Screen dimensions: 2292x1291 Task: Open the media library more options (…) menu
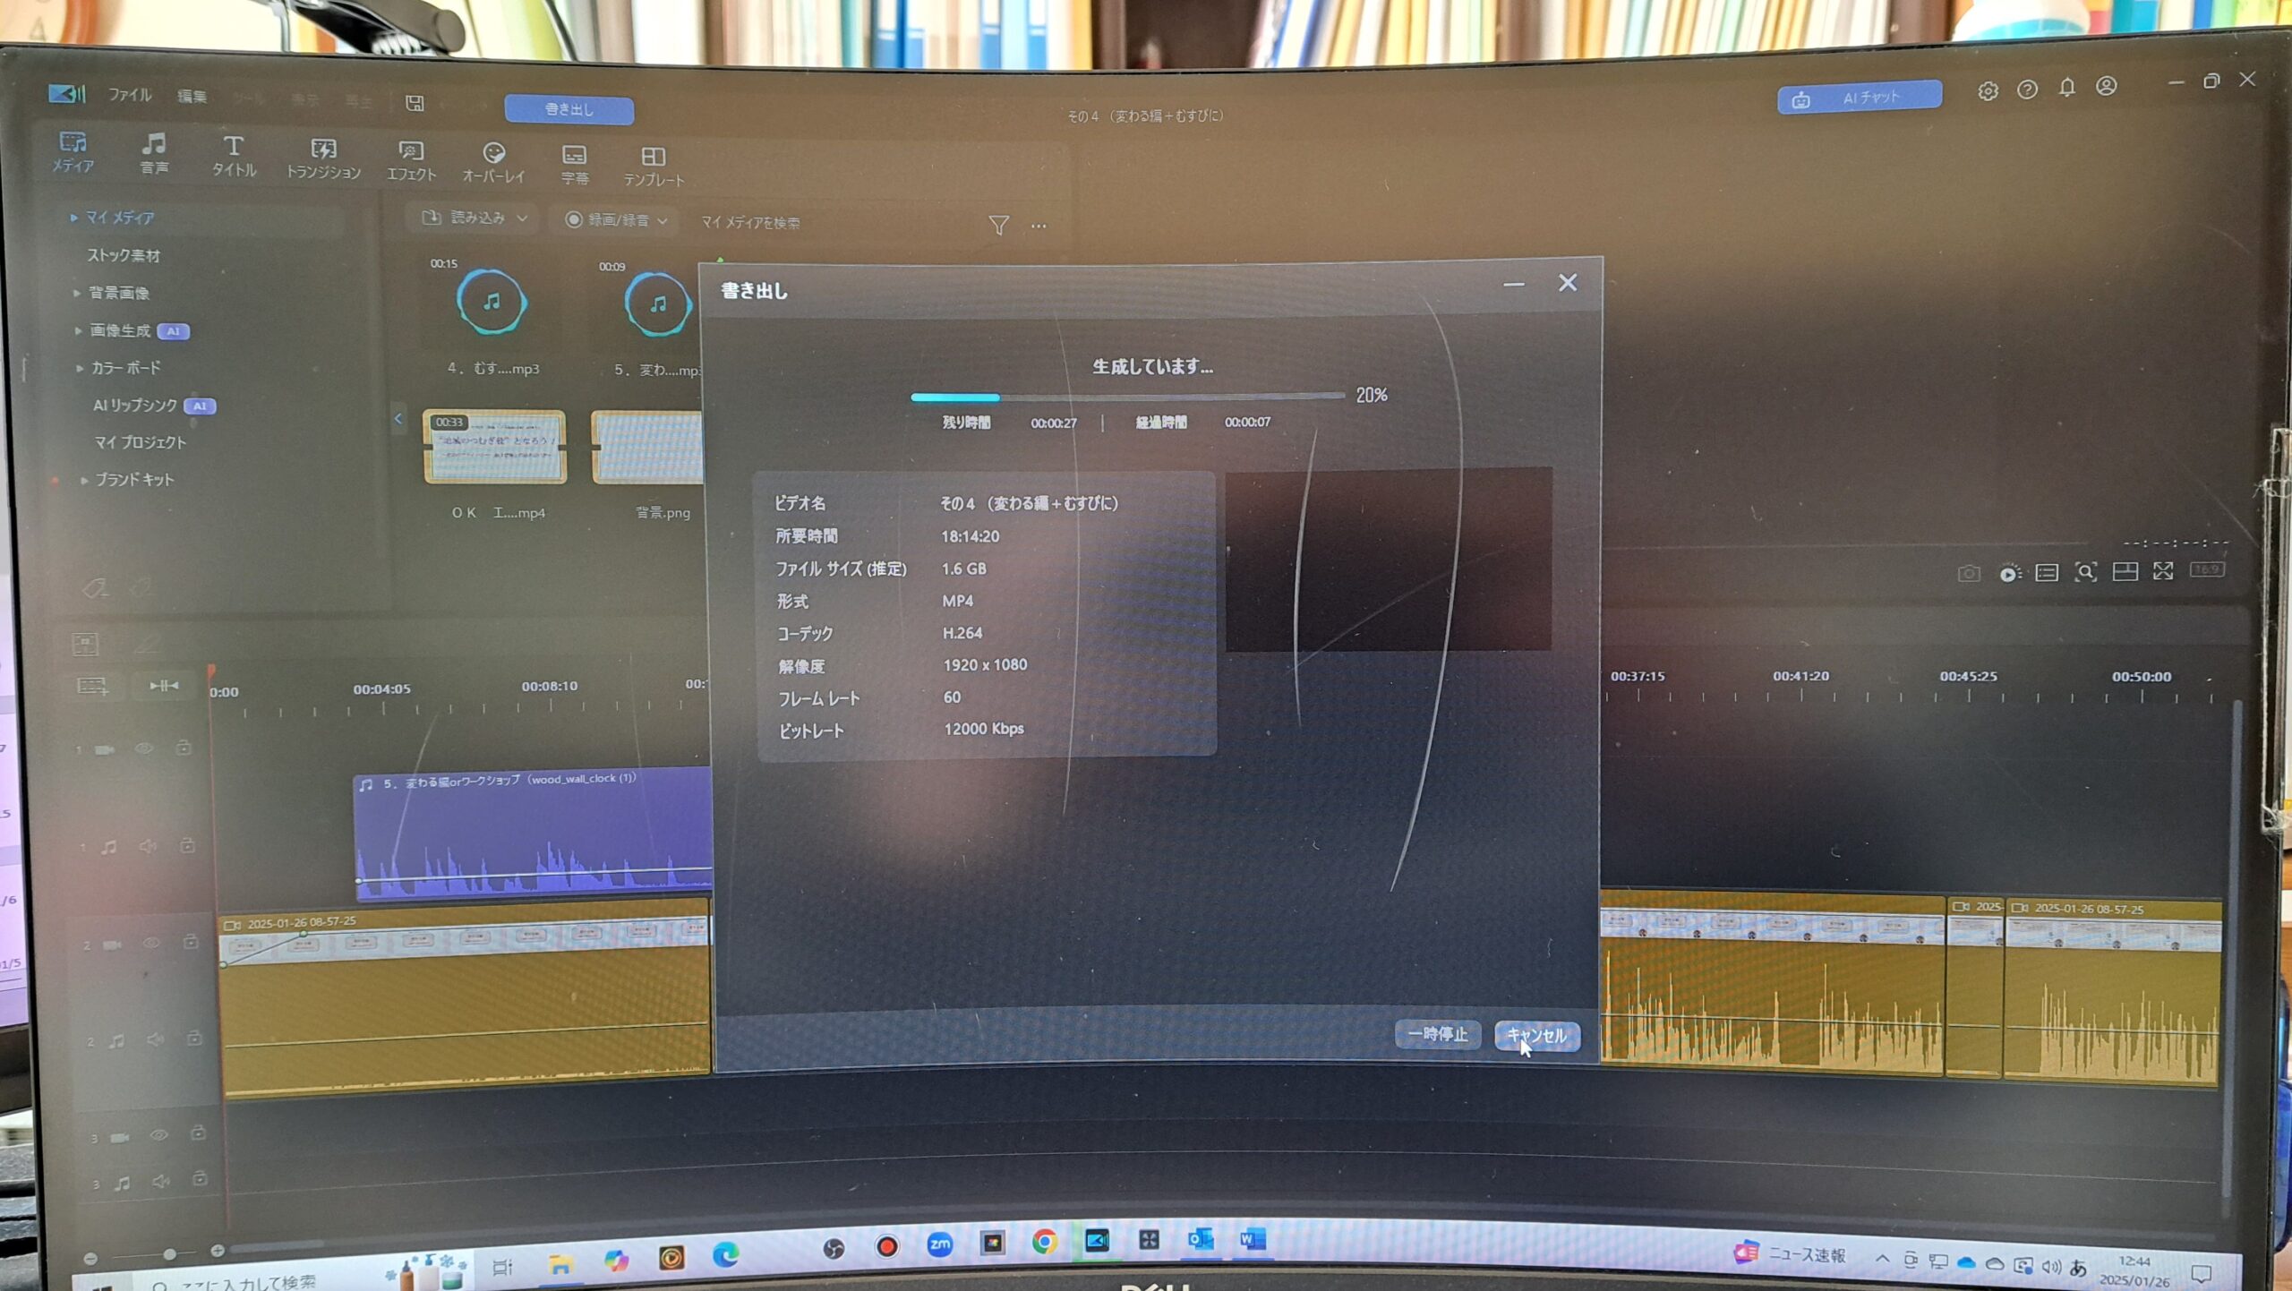point(1039,226)
